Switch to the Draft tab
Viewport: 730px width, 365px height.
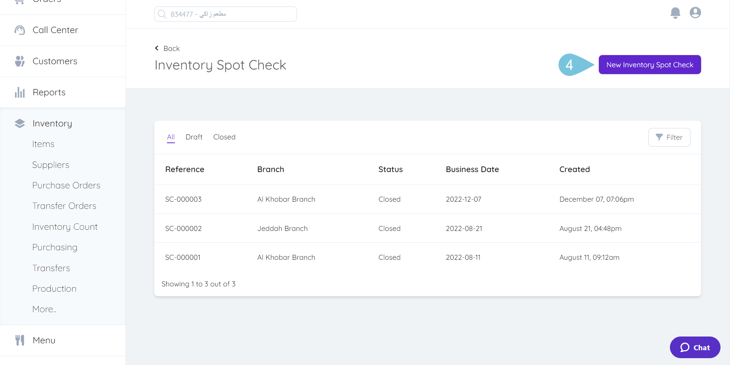194,137
